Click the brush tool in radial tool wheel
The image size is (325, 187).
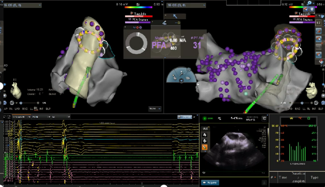click(x=182, y=73)
